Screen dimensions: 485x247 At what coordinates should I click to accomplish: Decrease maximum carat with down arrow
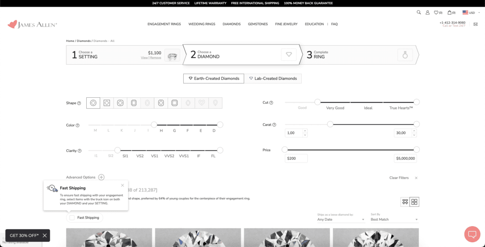[414, 135]
